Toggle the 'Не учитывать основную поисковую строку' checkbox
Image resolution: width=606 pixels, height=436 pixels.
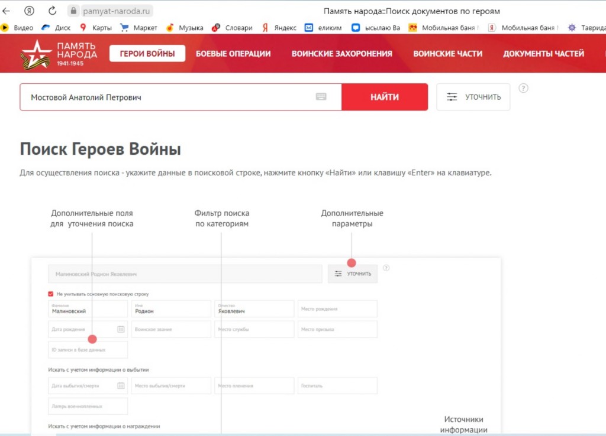click(51, 294)
